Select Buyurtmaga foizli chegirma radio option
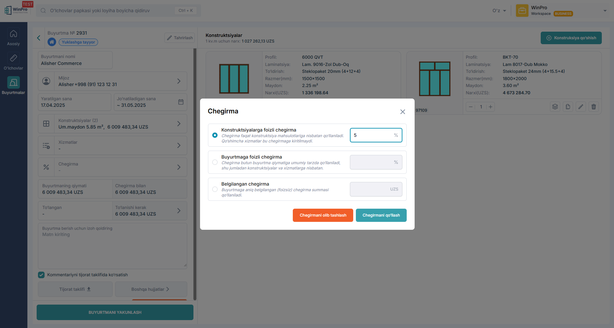This screenshot has width=614, height=328. pos(215,162)
